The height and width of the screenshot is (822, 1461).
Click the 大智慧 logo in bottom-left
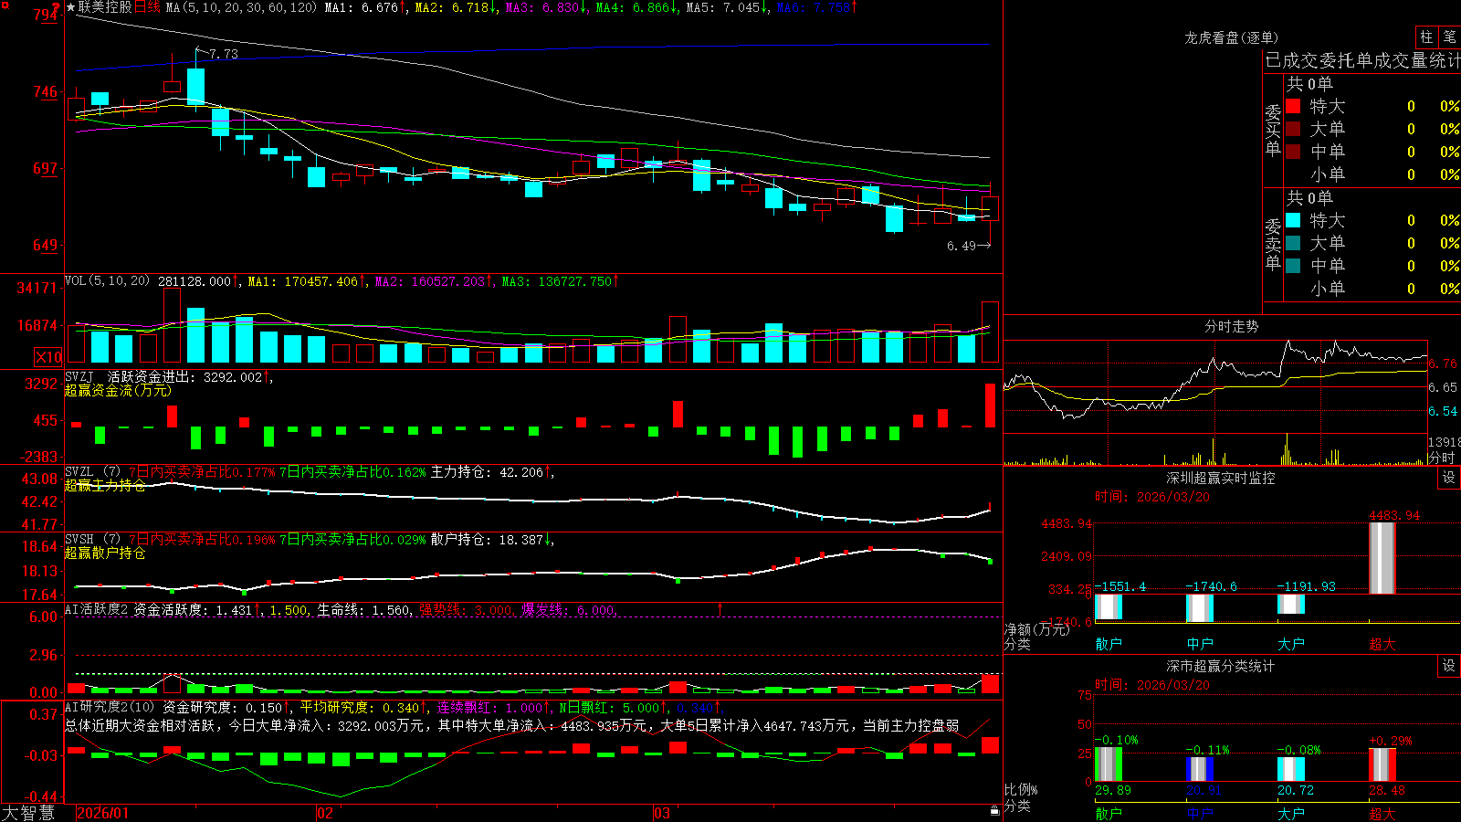28,812
